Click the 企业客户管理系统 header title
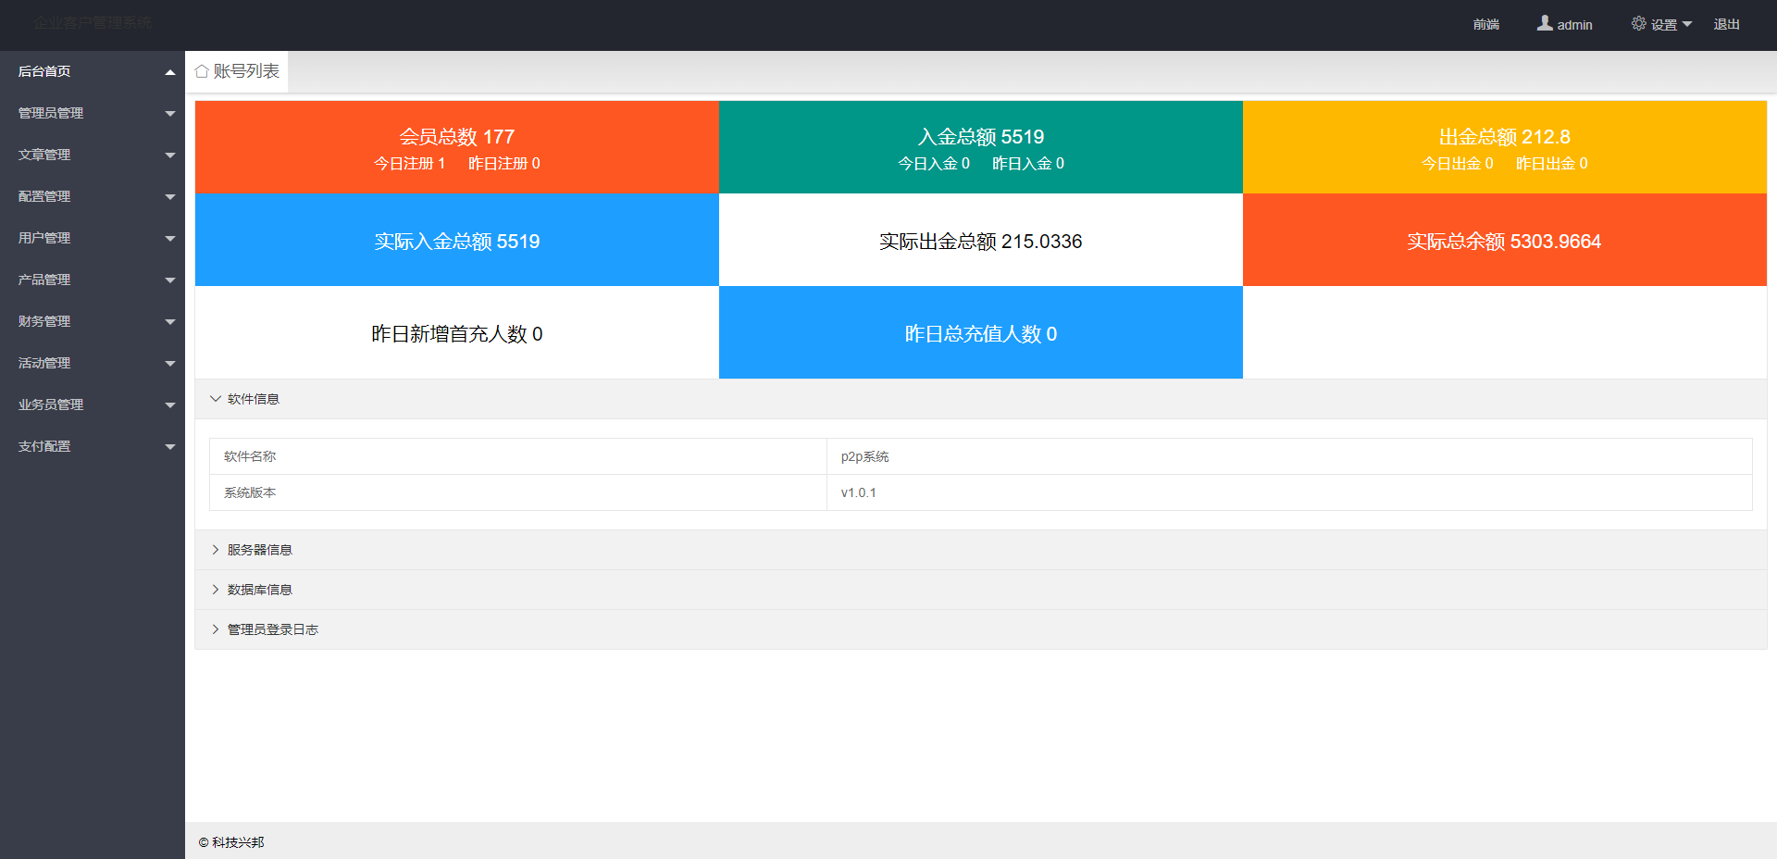This screenshot has width=1777, height=859. pos(93,22)
